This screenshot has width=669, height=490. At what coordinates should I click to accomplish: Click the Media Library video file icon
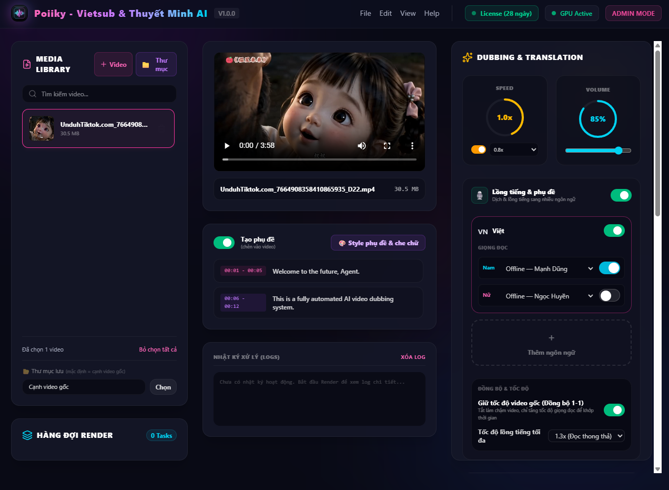point(27,64)
